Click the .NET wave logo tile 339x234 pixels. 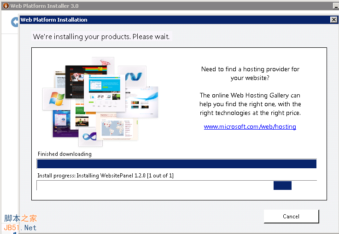tap(133, 76)
